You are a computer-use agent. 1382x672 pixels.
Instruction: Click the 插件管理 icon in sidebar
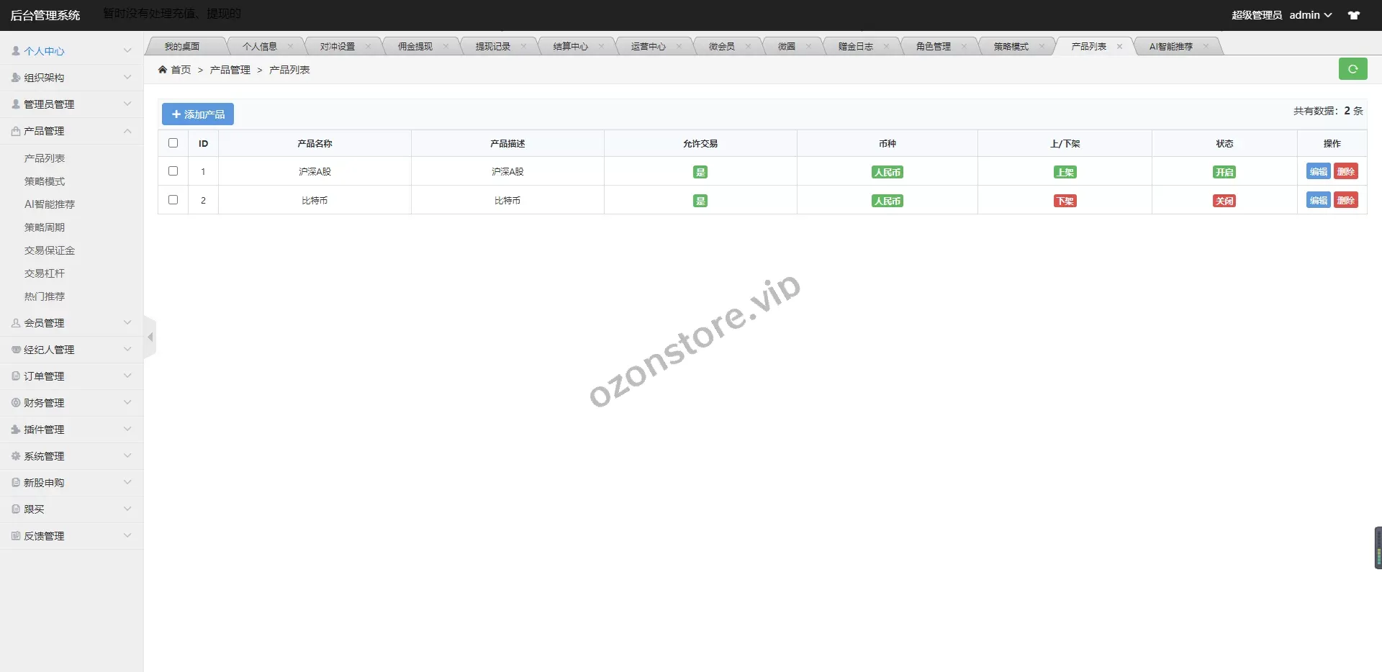pos(16,430)
